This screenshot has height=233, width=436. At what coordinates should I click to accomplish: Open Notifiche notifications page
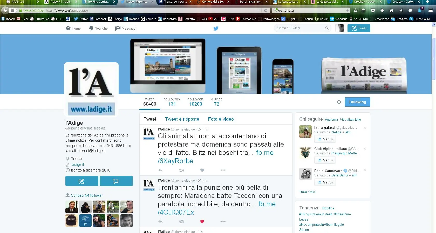tap(98, 28)
